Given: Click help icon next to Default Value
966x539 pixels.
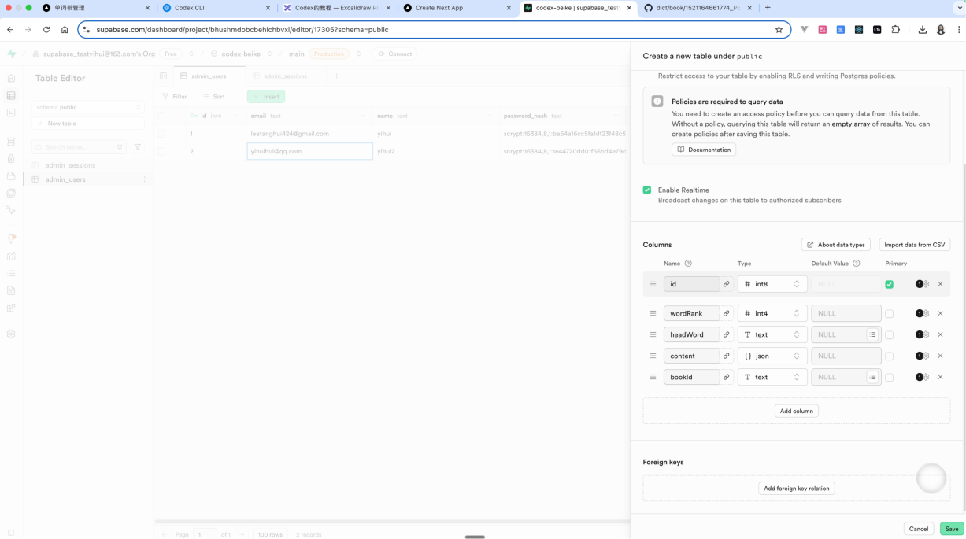Looking at the screenshot, I should pos(857,264).
